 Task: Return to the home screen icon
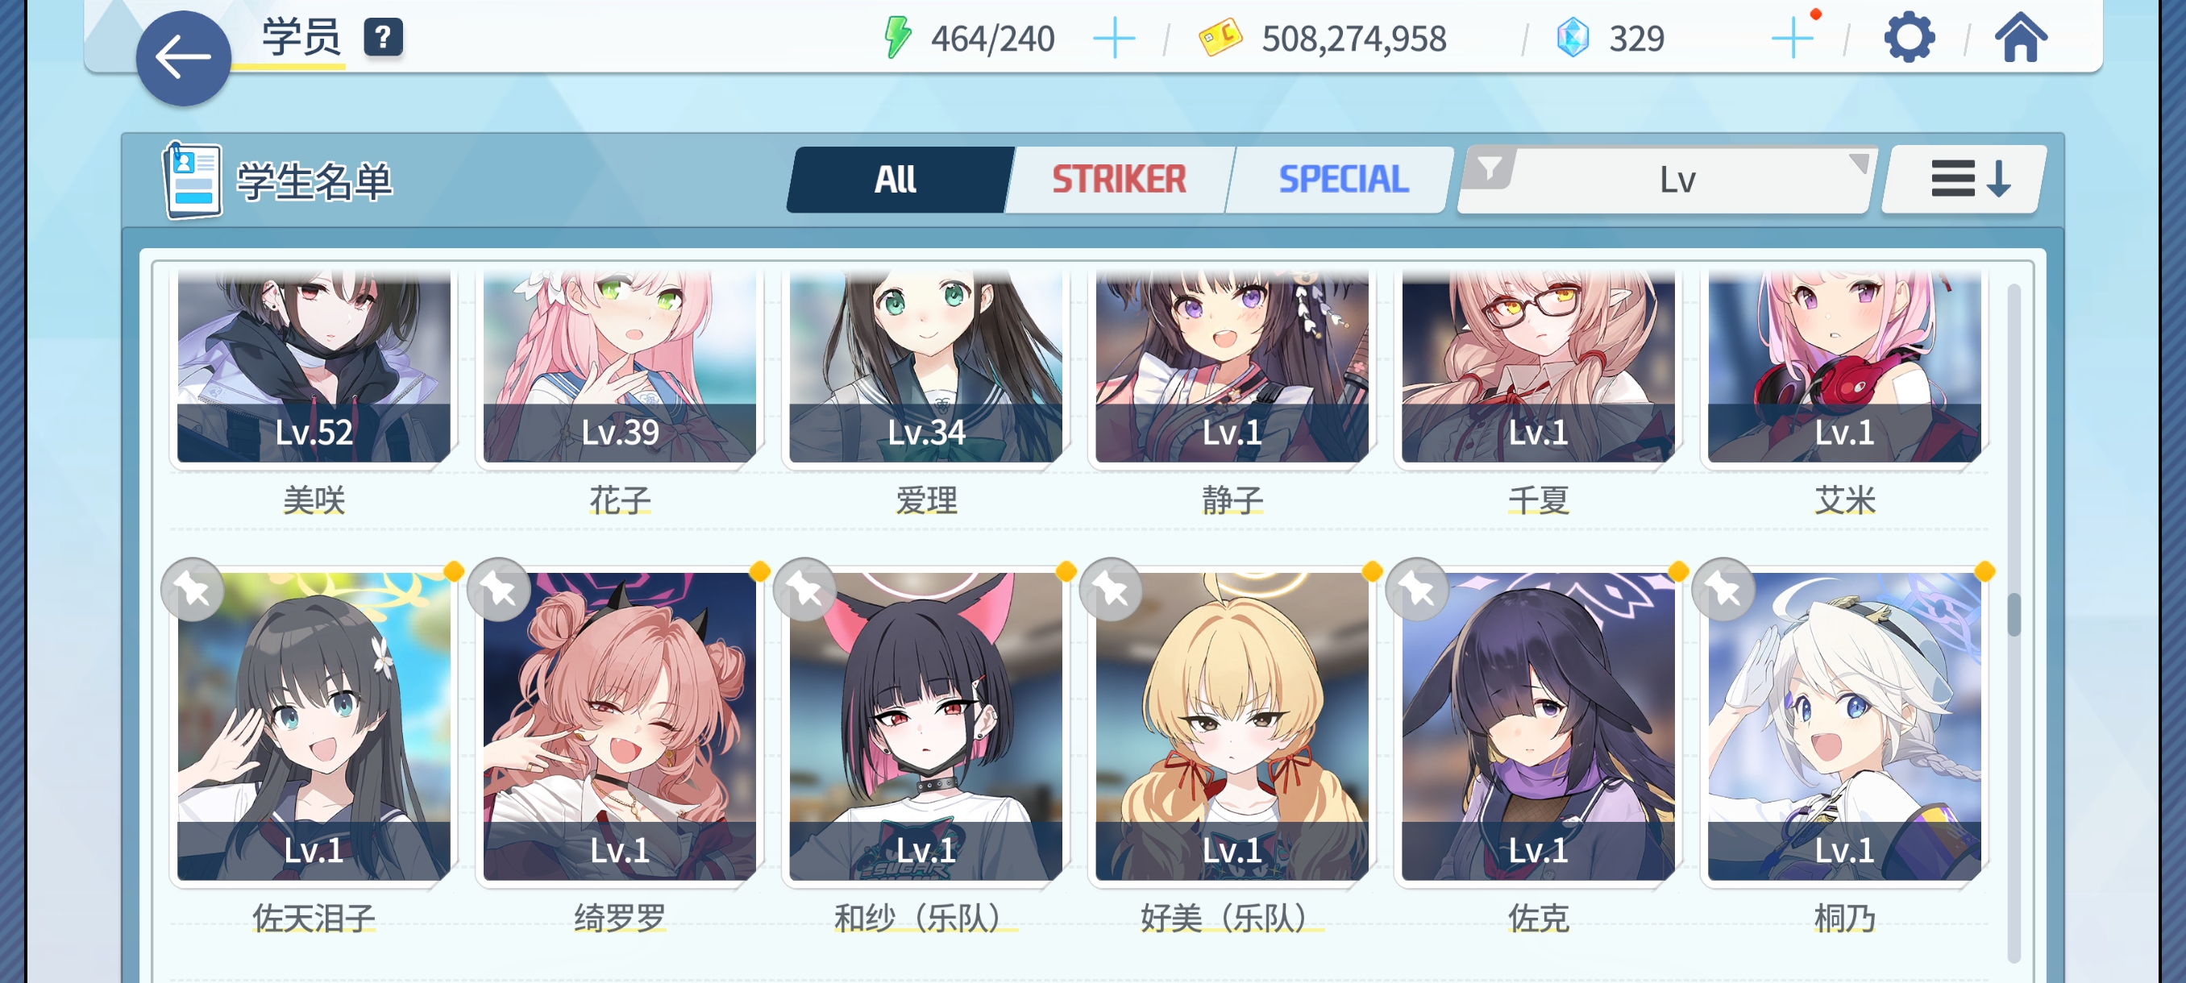[x=2021, y=38]
